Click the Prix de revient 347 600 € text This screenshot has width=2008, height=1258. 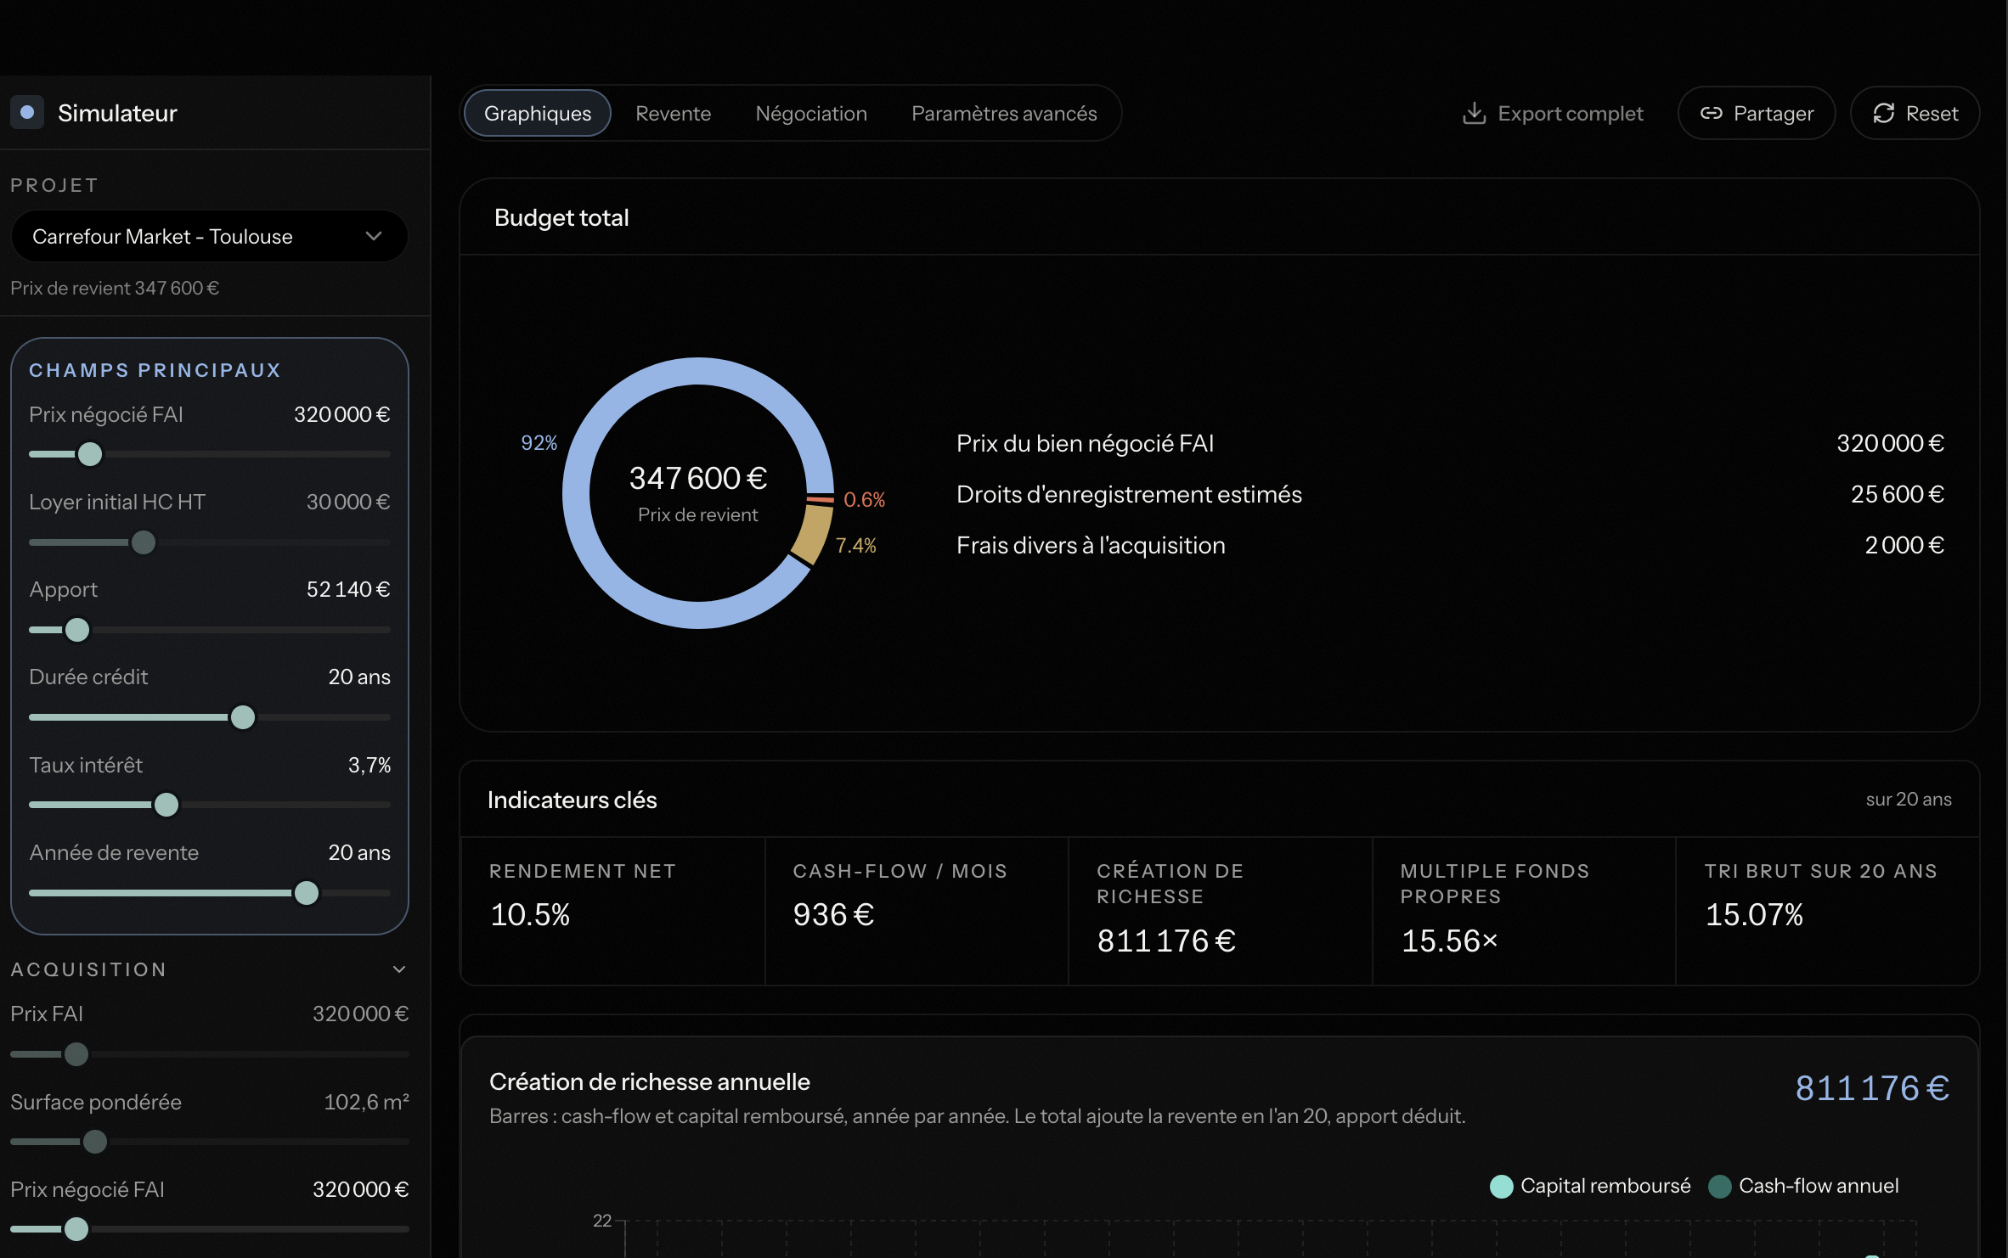tap(115, 289)
